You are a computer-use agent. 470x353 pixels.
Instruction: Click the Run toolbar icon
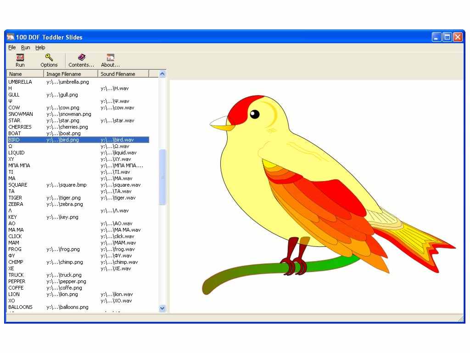click(20, 57)
